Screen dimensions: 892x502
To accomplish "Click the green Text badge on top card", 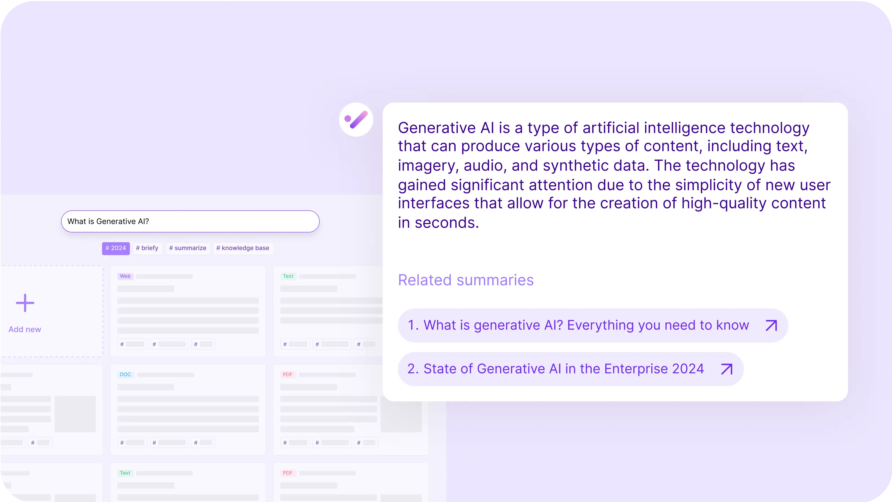I will (x=288, y=276).
